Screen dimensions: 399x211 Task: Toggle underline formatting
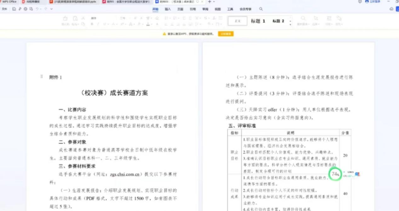104,24
